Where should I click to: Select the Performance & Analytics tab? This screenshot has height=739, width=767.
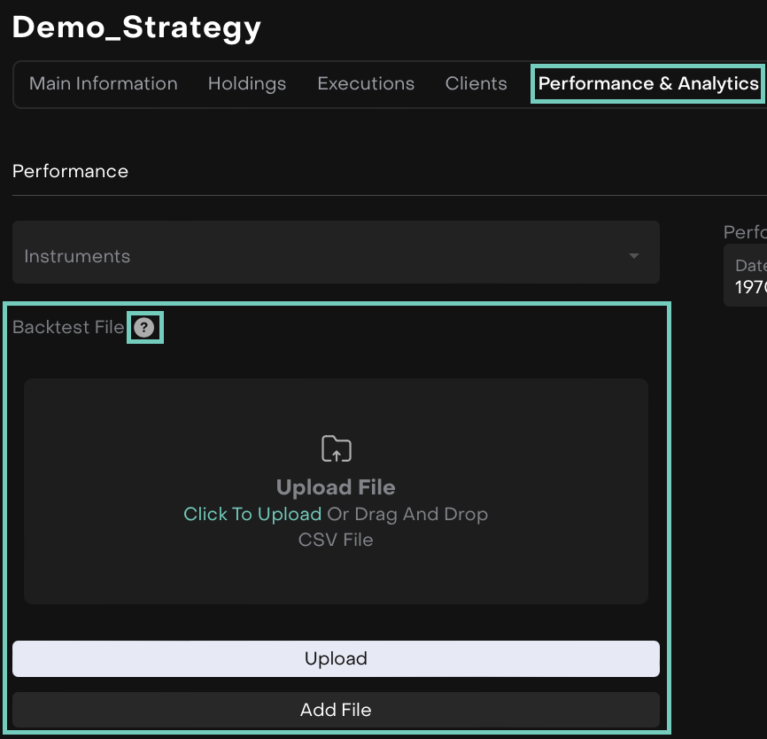point(647,84)
